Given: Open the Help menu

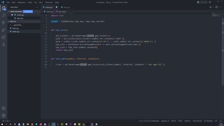Looking at the screenshot, I should click(57, 2).
